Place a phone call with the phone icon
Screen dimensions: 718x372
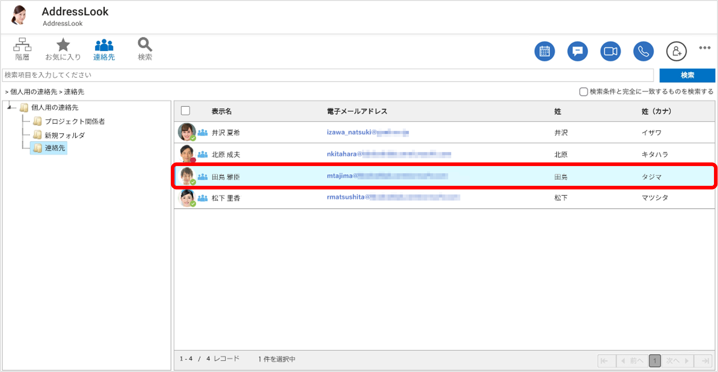pyautogui.click(x=643, y=52)
